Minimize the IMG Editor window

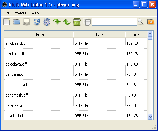coord(136,4)
